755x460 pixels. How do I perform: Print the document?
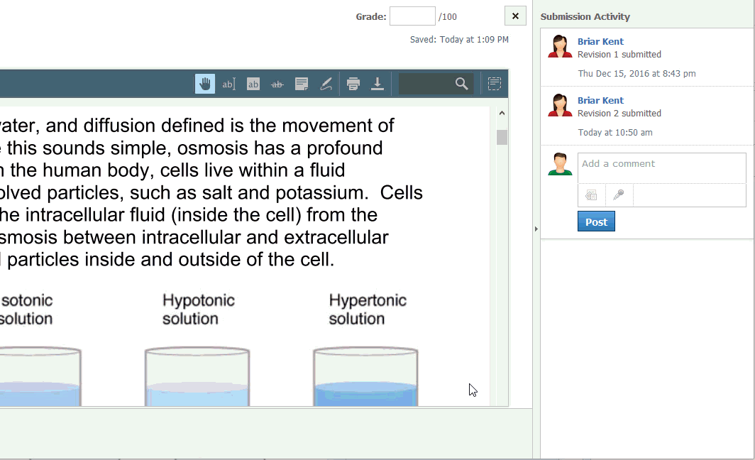pos(353,84)
